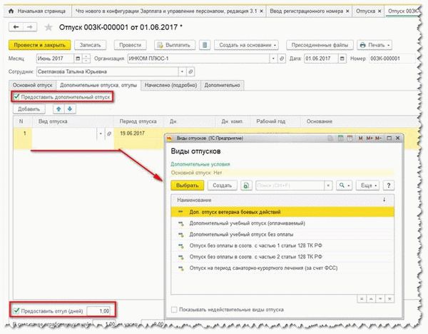Viewport: 428px width, 334px height.
Task: Open Дополнительные условия link
Action: pyautogui.click(x=200, y=164)
